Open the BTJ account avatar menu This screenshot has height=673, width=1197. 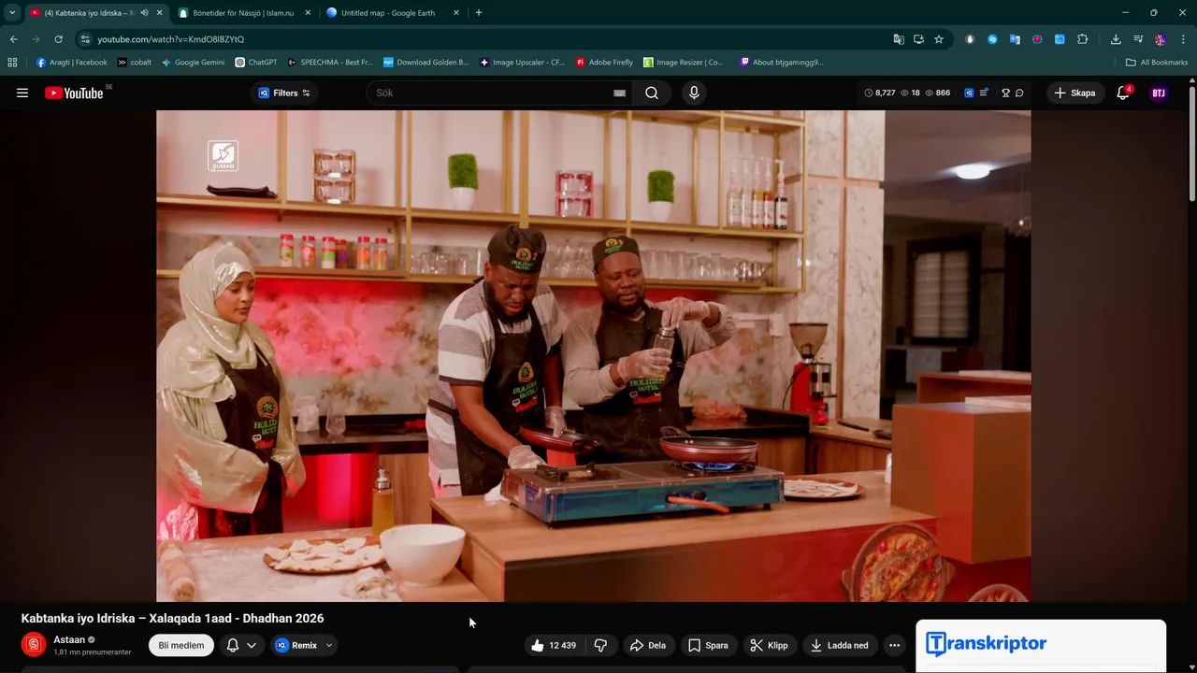pyautogui.click(x=1159, y=93)
